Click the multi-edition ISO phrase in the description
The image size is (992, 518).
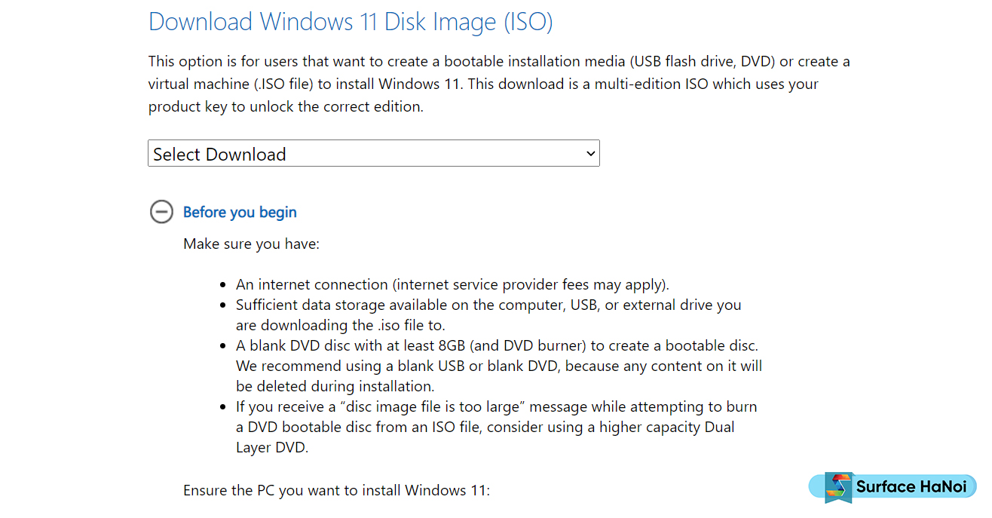[651, 84]
